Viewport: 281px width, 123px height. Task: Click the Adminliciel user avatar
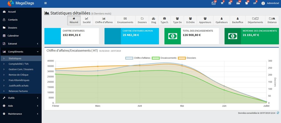tap(263, 3)
